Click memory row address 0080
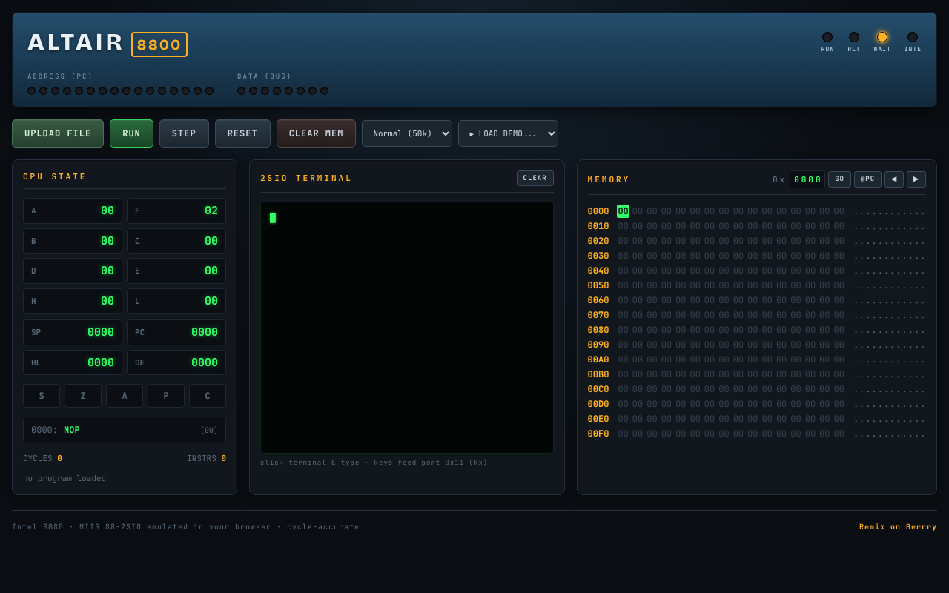The height and width of the screenshot is (593, 949). pos(598,330)
